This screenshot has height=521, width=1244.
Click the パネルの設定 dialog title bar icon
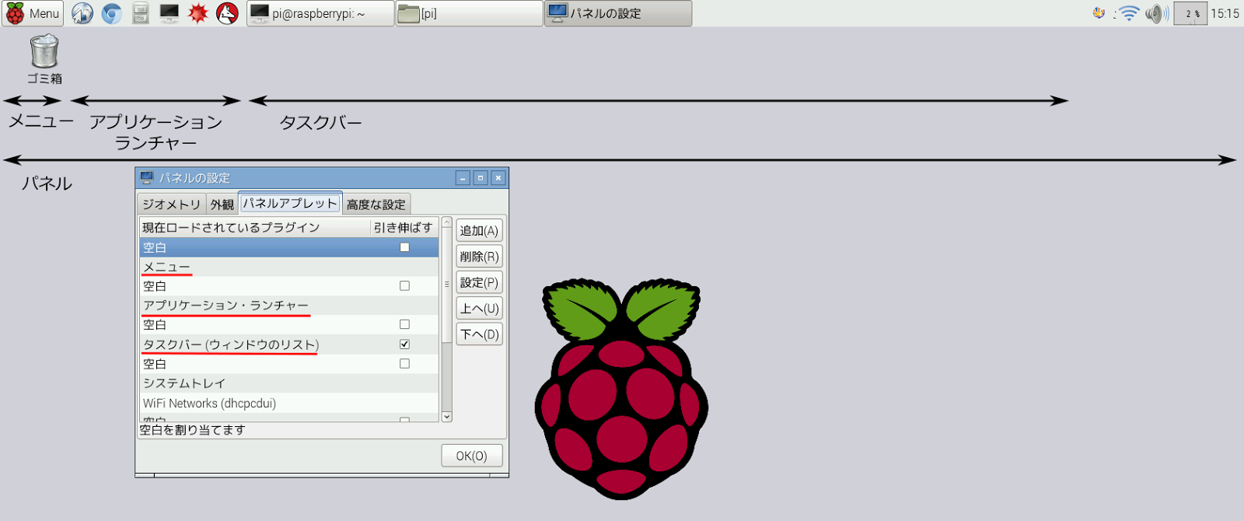tap(147, 177)
